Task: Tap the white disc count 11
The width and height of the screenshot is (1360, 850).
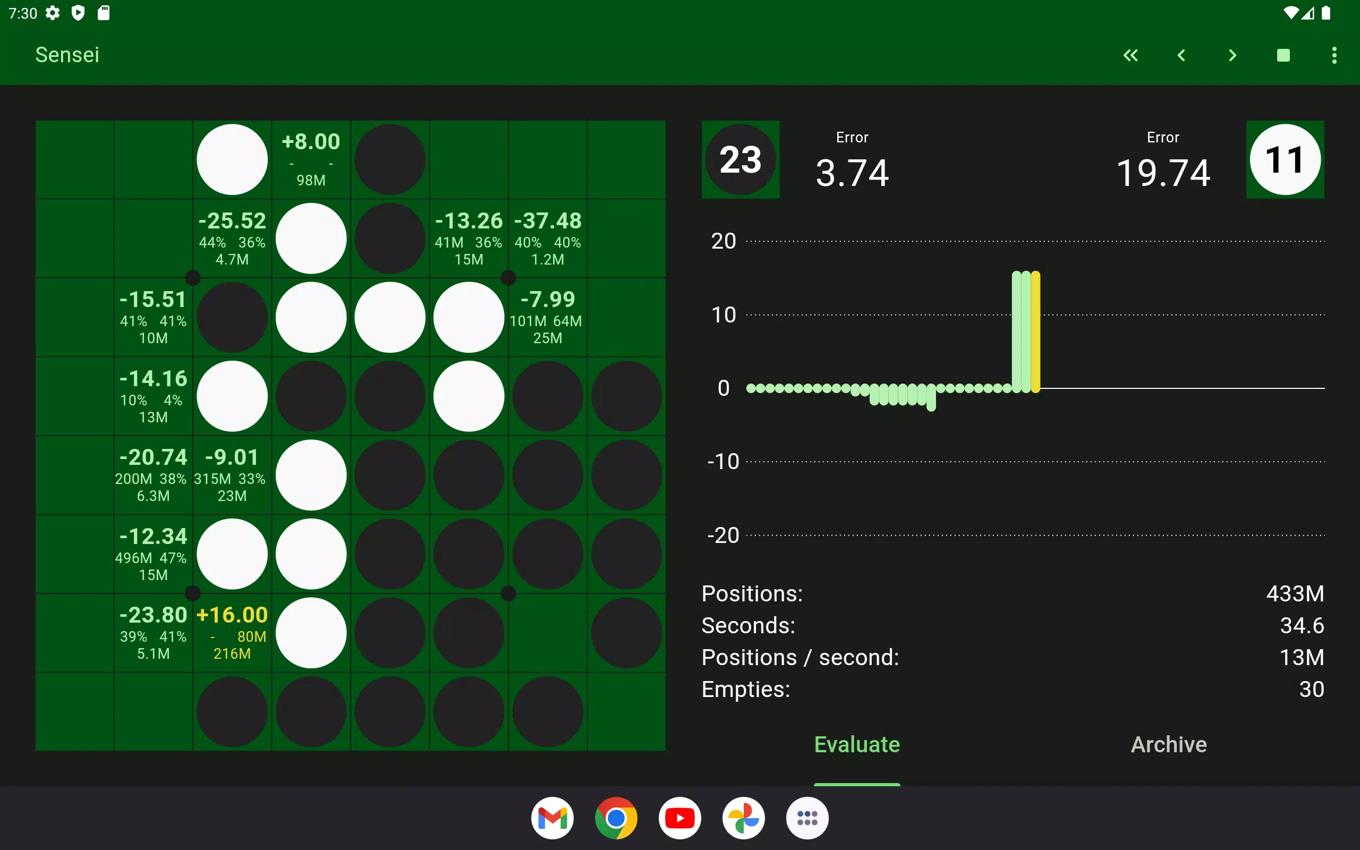Action: click(x=1285, y=160)
